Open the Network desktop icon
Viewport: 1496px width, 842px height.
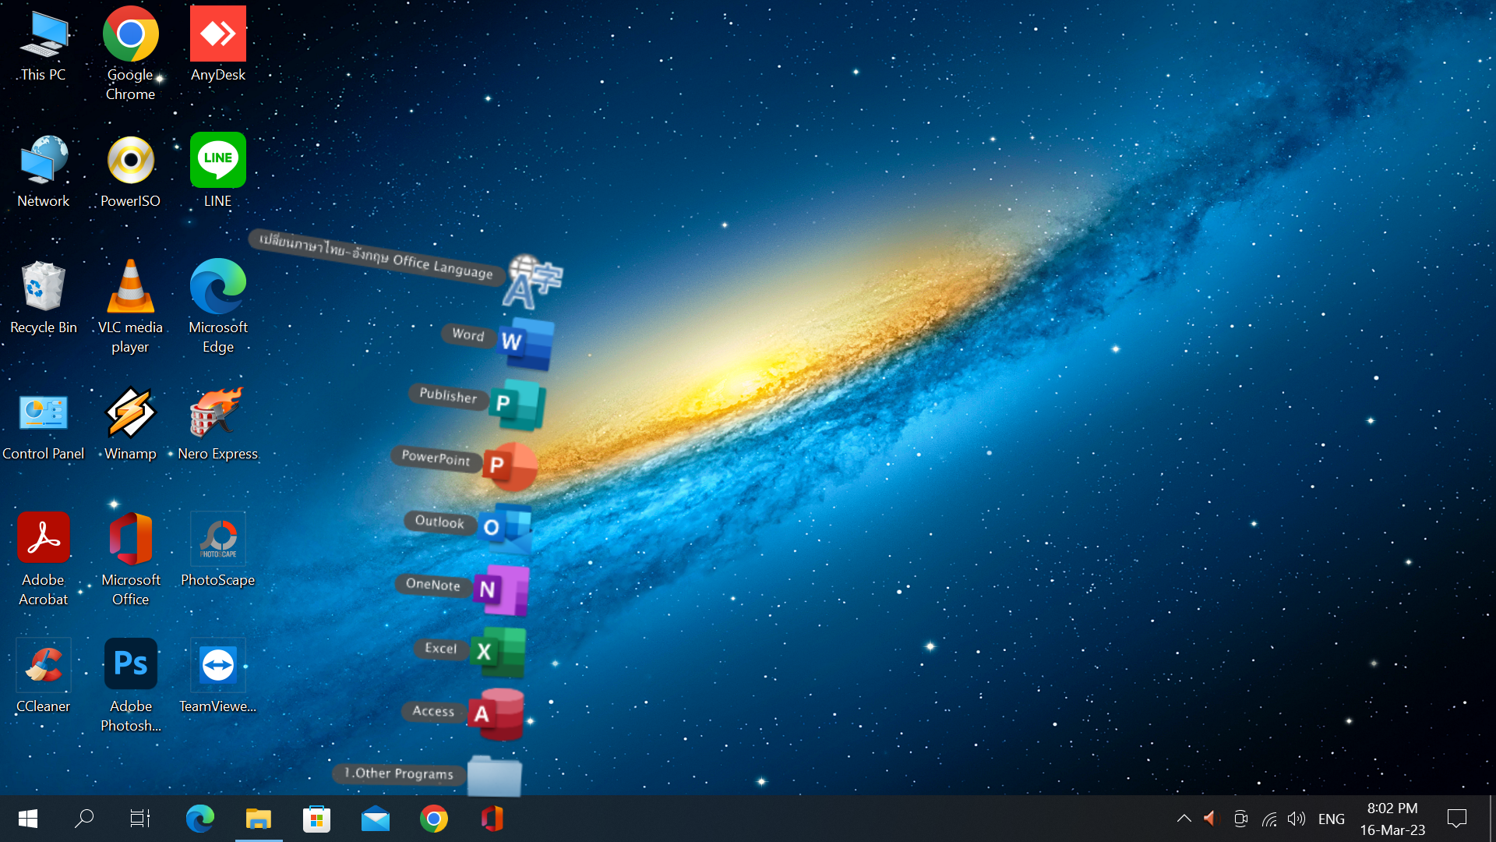point(44,173)
